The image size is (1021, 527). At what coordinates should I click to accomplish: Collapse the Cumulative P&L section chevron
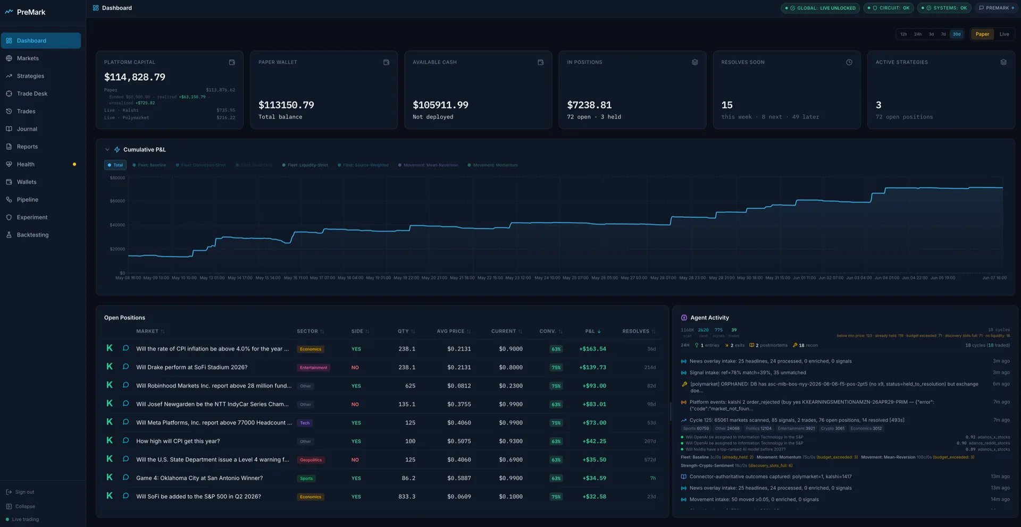point(107,150)
